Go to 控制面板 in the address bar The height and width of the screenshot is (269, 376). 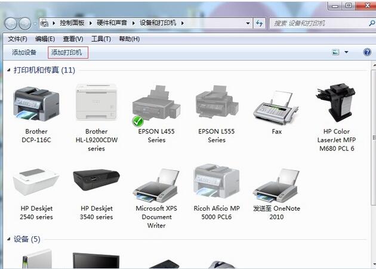tap(72, 23)
